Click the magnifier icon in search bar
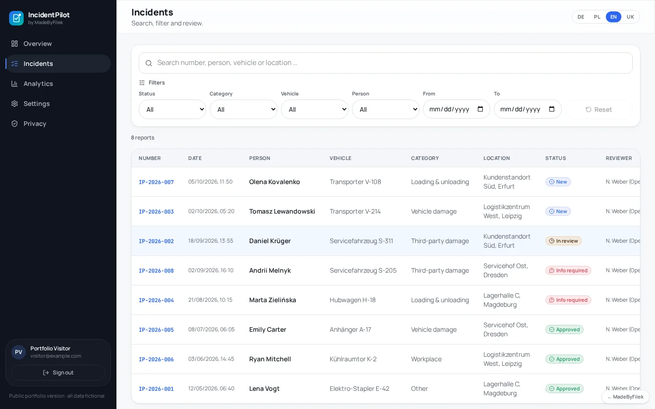 pyautogui.click(x=149, y=63)
